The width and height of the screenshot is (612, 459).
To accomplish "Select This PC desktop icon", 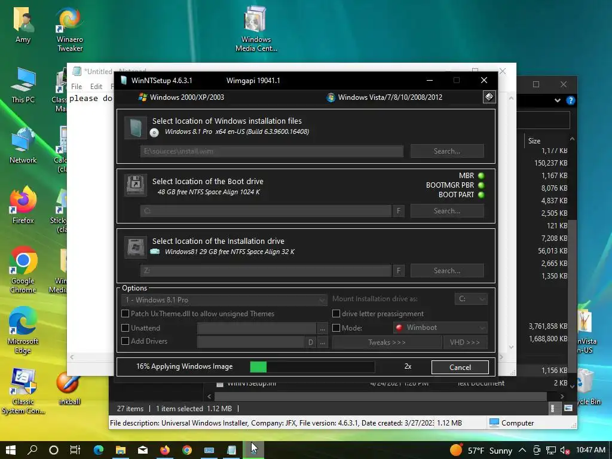I will pos(23,85).
